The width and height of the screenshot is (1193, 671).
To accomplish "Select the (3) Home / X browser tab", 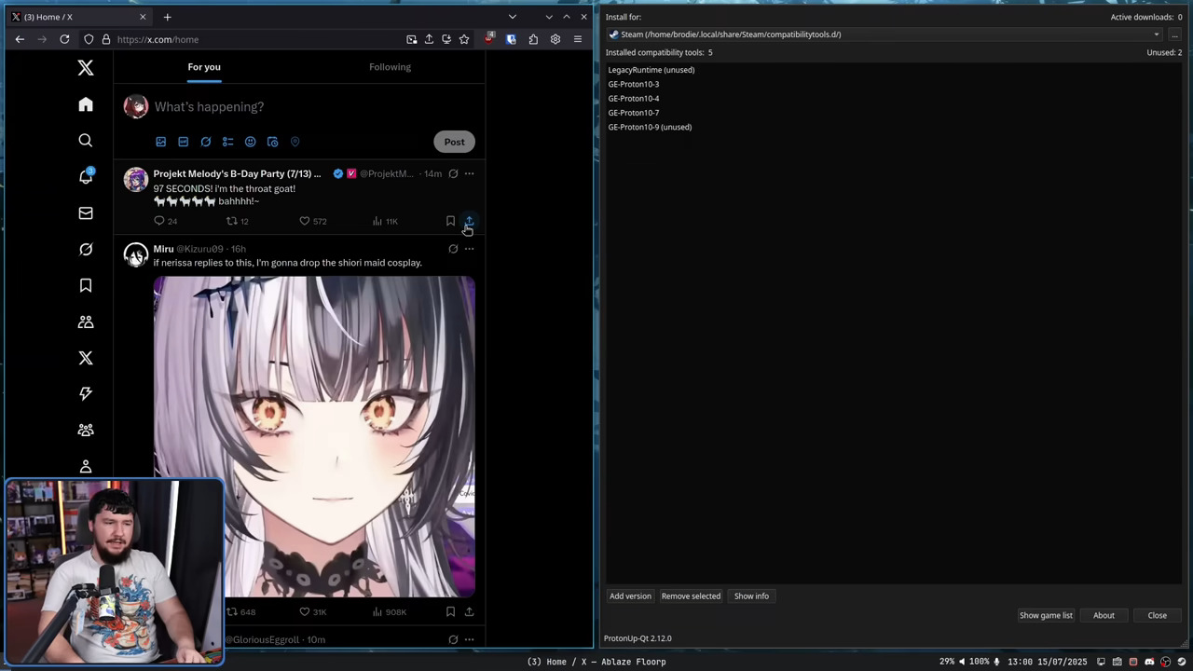I will [x=79, y=17].
